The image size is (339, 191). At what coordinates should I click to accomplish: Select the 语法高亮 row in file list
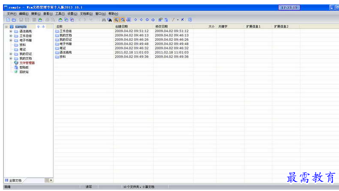point(65,52)
